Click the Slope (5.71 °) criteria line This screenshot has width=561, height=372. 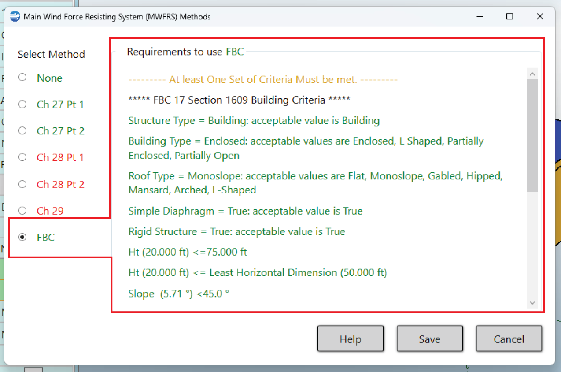(x=178, y=294)
